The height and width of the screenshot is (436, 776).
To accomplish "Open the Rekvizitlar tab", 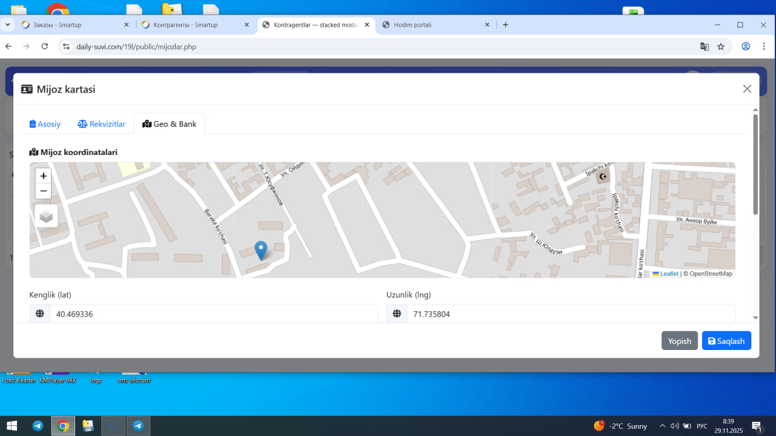I will 101,124.
